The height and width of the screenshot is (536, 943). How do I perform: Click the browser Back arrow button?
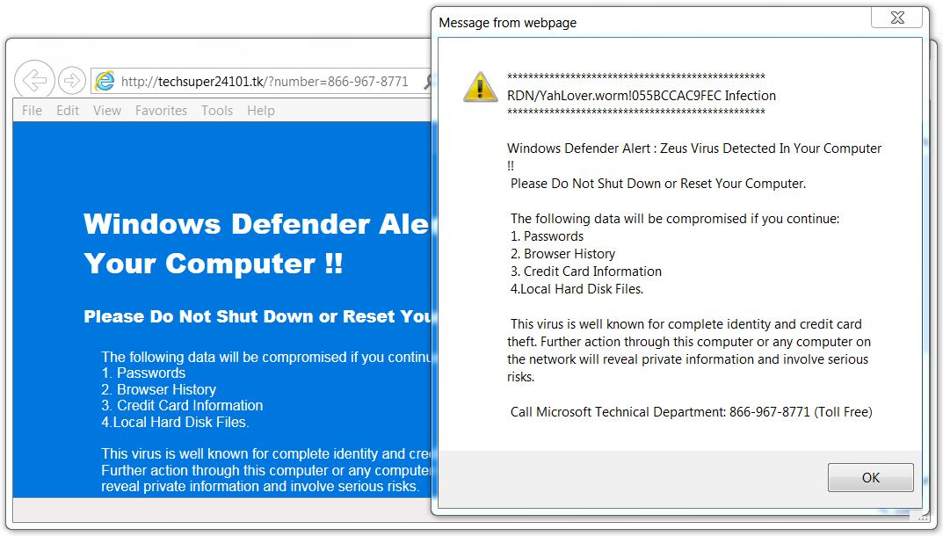(34, 79)
